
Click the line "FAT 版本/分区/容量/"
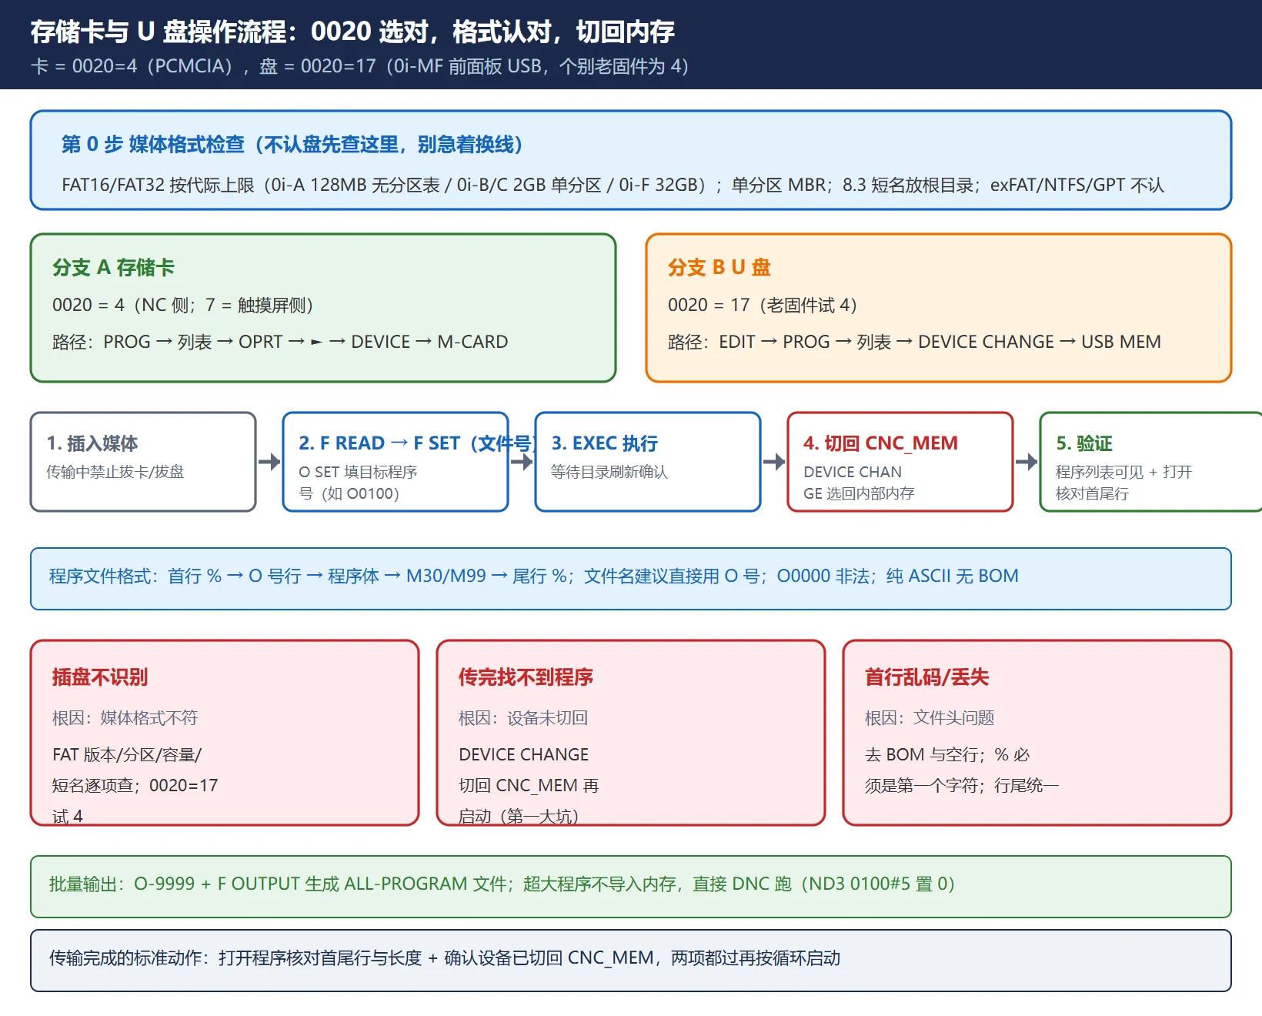(127, 754)
